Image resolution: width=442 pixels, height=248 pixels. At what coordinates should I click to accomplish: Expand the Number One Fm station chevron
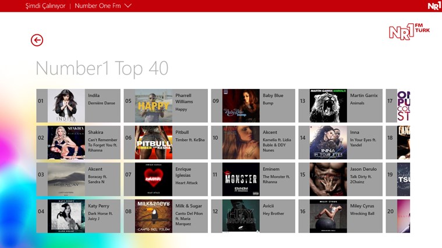(128, 6)
